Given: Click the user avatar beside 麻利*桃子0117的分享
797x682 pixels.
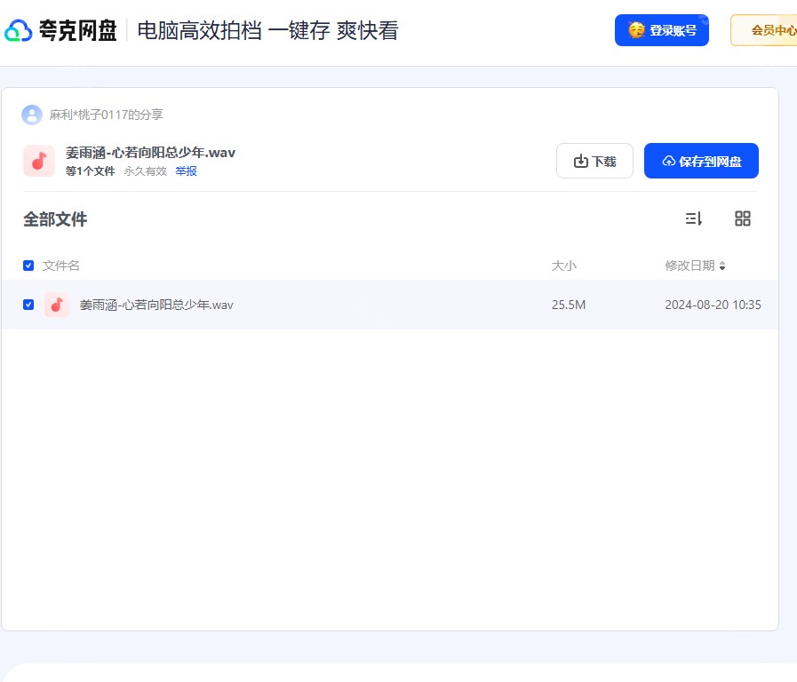Looking at the screenshot, I should (x=32, y=115).
